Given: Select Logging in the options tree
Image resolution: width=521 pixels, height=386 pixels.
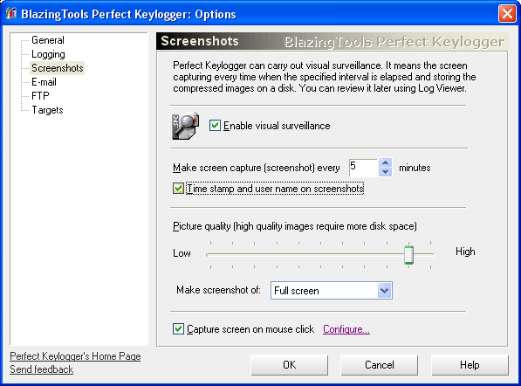Looking at the screenshot, I should [x=48, y=54].
